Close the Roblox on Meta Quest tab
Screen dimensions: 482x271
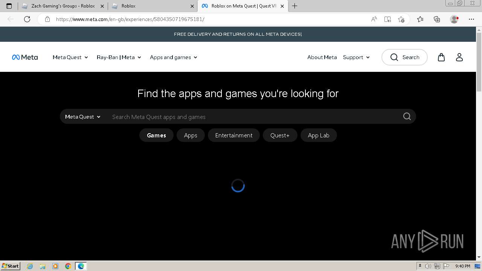[x=282, y=6]
